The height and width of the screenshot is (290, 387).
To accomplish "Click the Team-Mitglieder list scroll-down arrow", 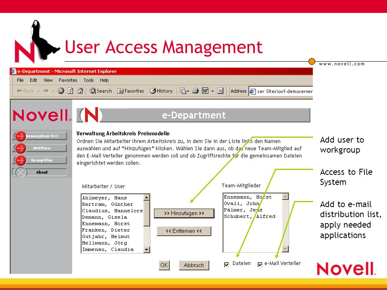I will click(285, 249).
